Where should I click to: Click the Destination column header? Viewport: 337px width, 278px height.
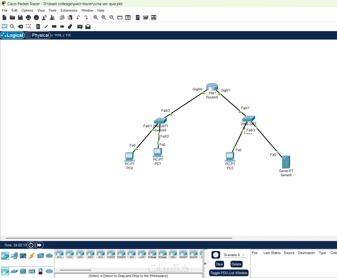[x=306, y=253]
